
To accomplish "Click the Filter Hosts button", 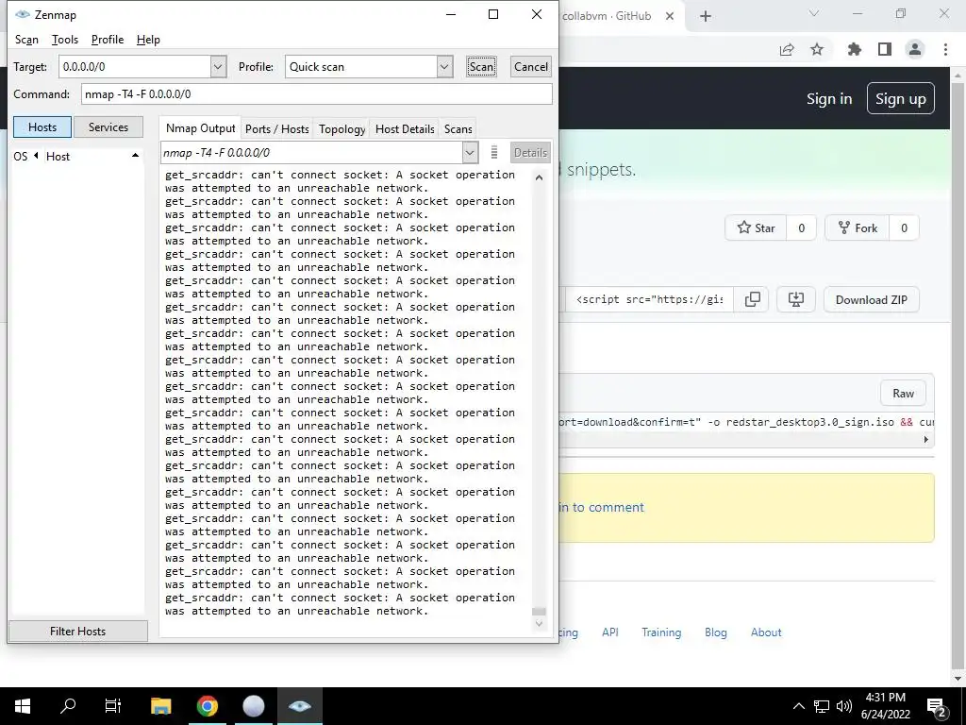I will coord(77,631).
